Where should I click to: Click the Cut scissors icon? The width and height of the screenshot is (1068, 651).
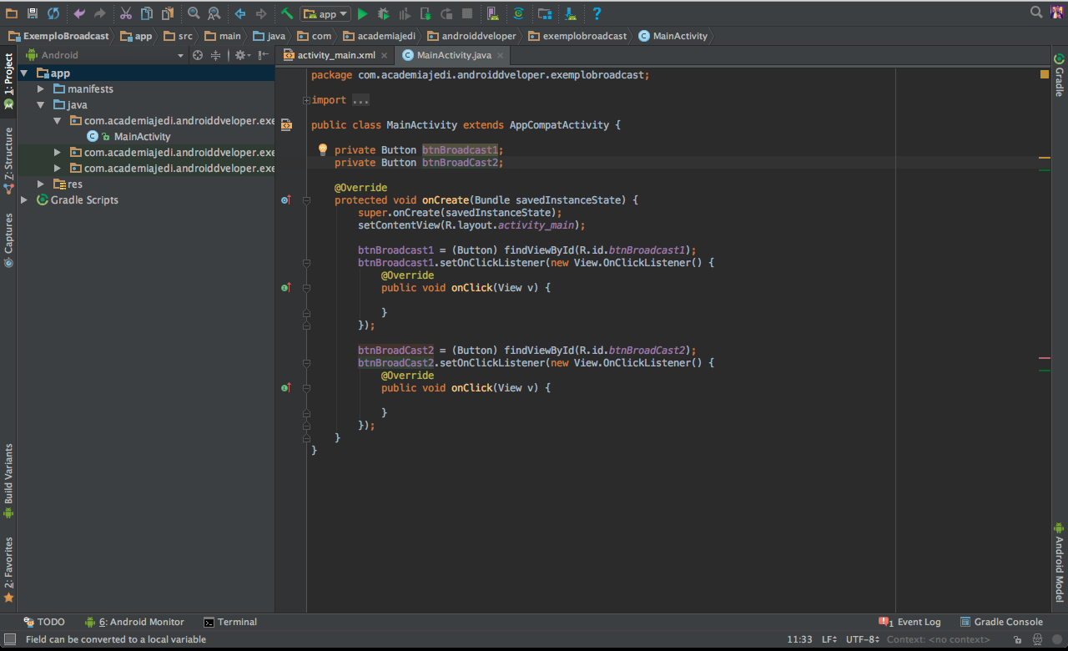(126, 13)
